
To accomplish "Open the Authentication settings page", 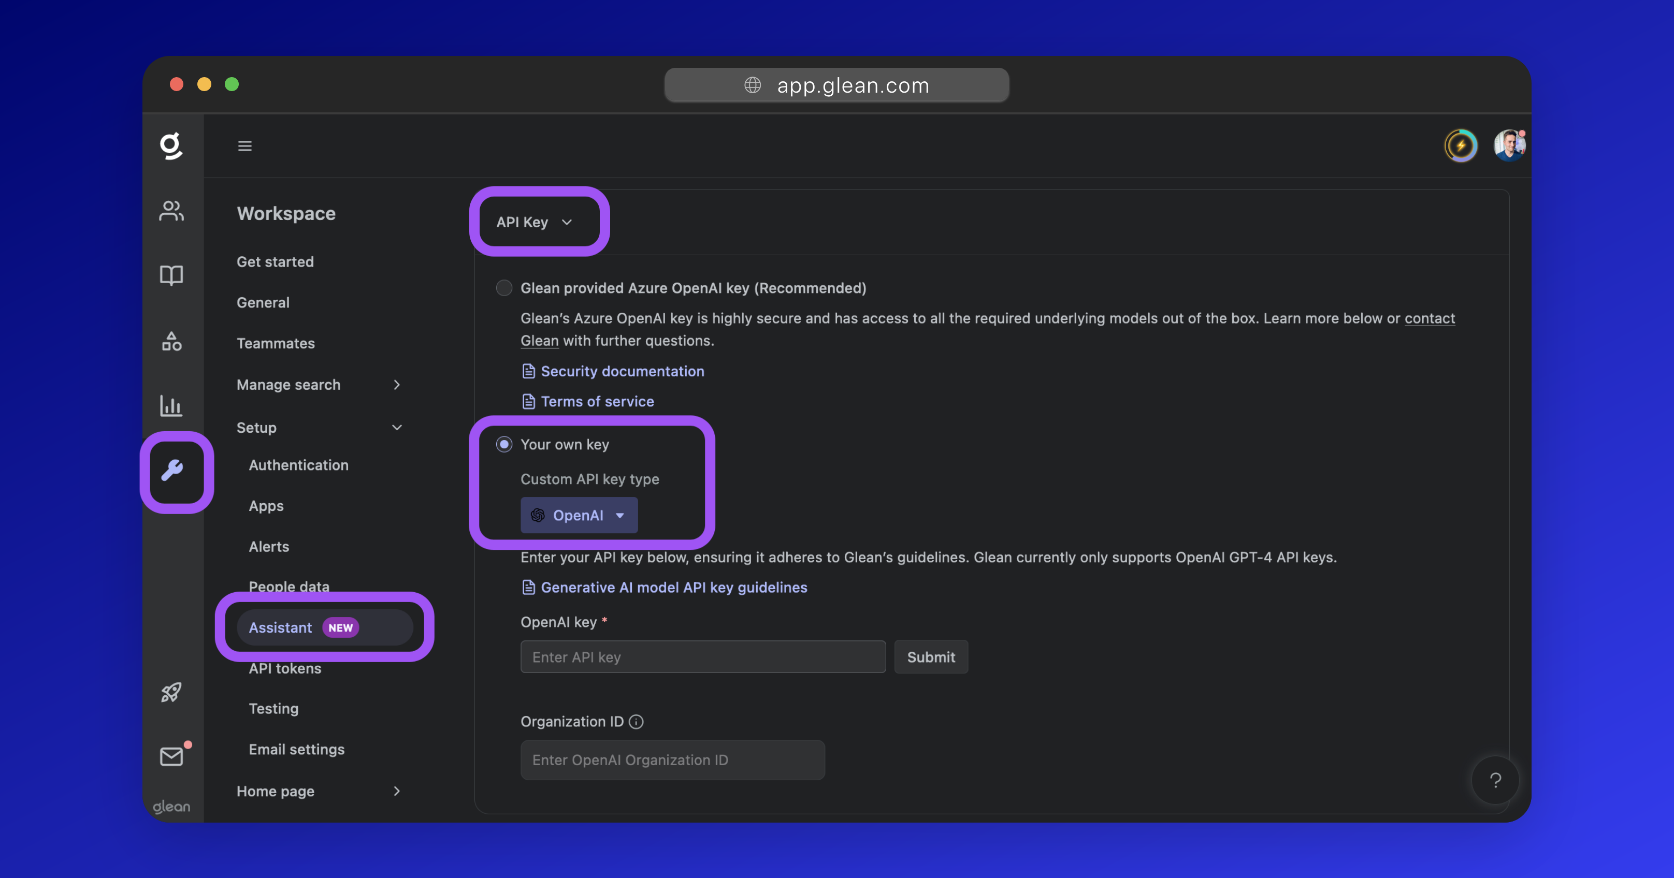I will click(x=298, y=465).
